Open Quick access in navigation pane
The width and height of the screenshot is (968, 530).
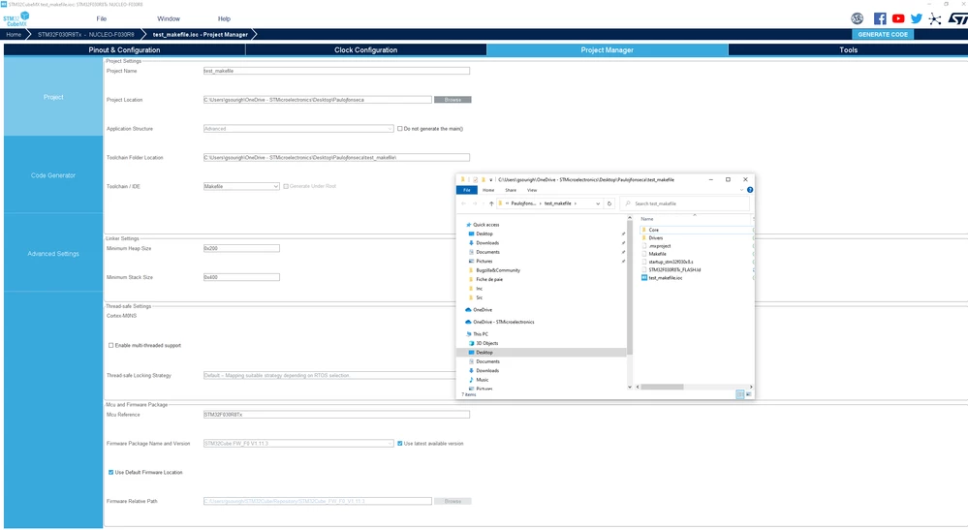[485, 225]
